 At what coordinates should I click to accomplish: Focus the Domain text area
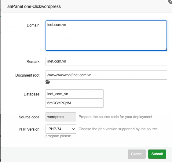click(106, 36)
